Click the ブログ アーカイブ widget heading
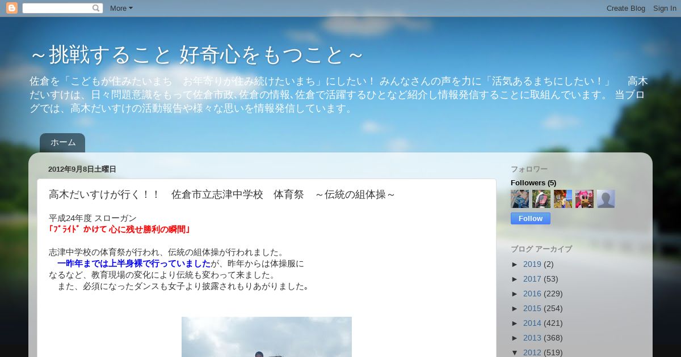This screenshot has height=357, width=681. (x=541, y=249)
